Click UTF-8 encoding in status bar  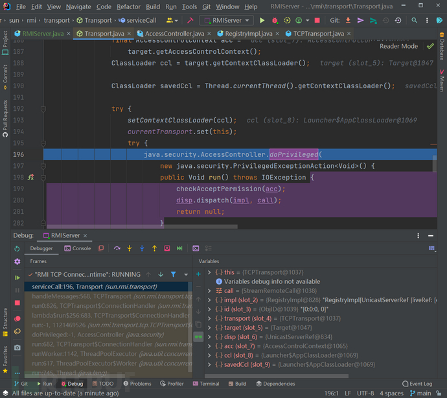pyautogui.click(x=365, y=393)
